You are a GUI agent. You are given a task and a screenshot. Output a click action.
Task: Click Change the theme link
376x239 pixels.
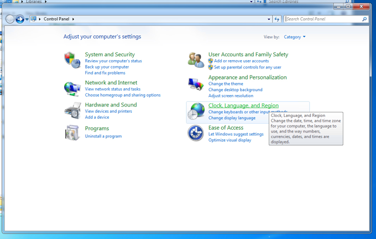click(x=226, y=84)
